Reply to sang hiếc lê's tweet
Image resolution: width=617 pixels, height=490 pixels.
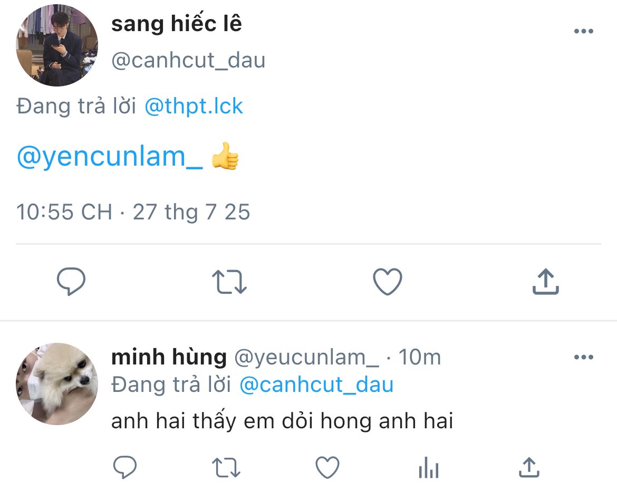71,282
